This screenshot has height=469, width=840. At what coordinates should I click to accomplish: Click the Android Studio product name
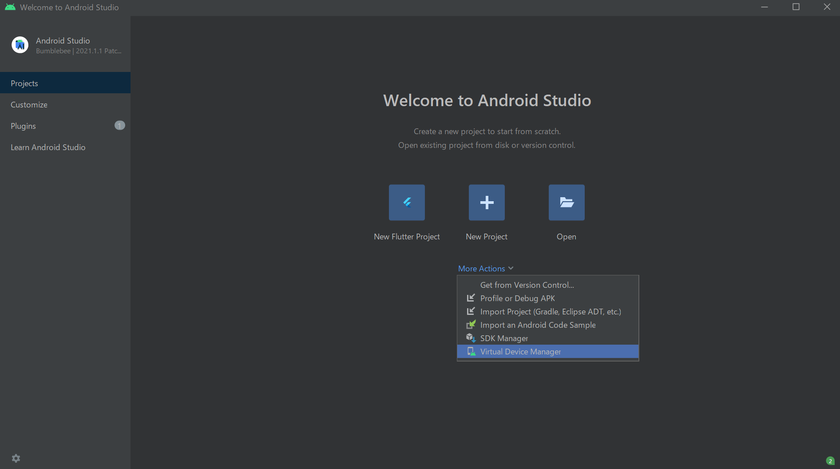tap(63, 40)
